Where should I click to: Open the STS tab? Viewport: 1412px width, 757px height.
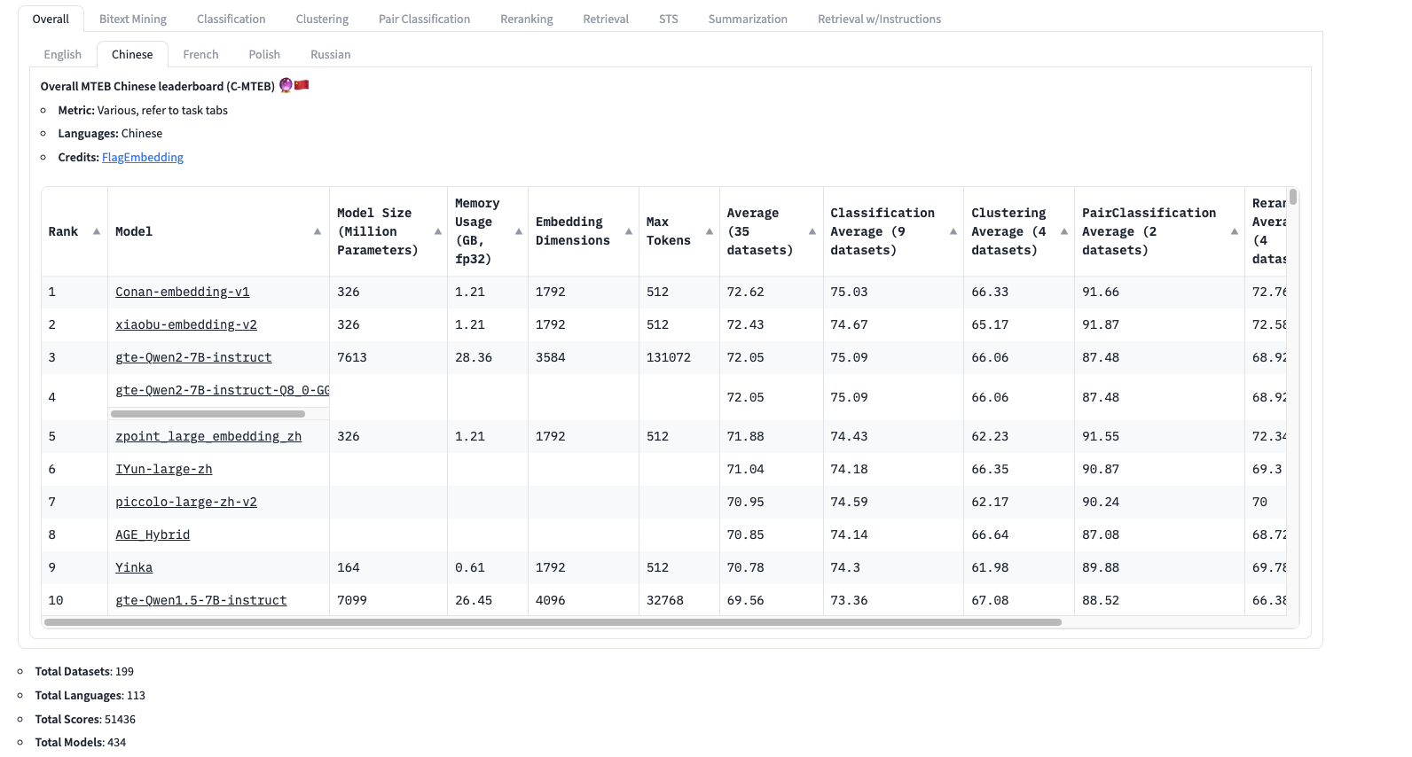point(669,19)
